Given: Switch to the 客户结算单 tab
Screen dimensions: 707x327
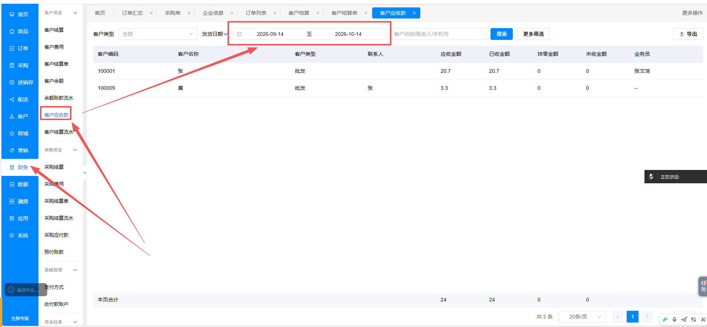Looking at the screenshot, I should click(x=344, y=13).
